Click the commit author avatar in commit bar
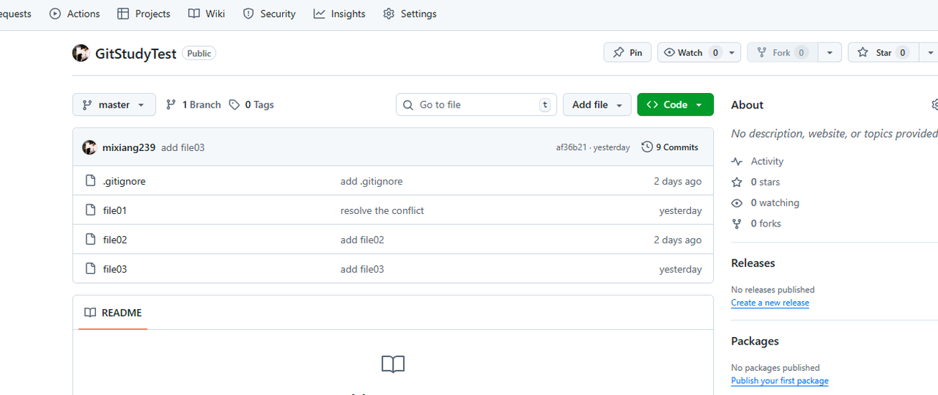Screen dimensions: 938x395 (x=89, y=147)
